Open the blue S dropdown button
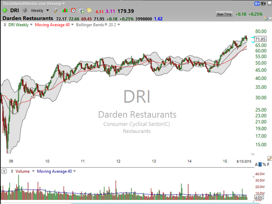 click(x=257, y=4)
